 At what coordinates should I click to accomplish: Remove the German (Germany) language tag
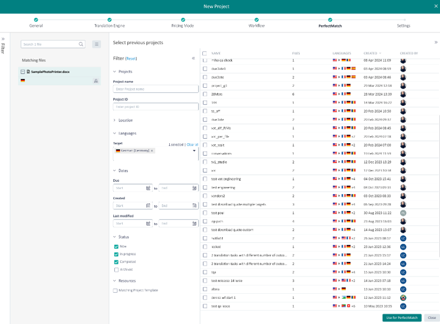(x=152, y=151)
